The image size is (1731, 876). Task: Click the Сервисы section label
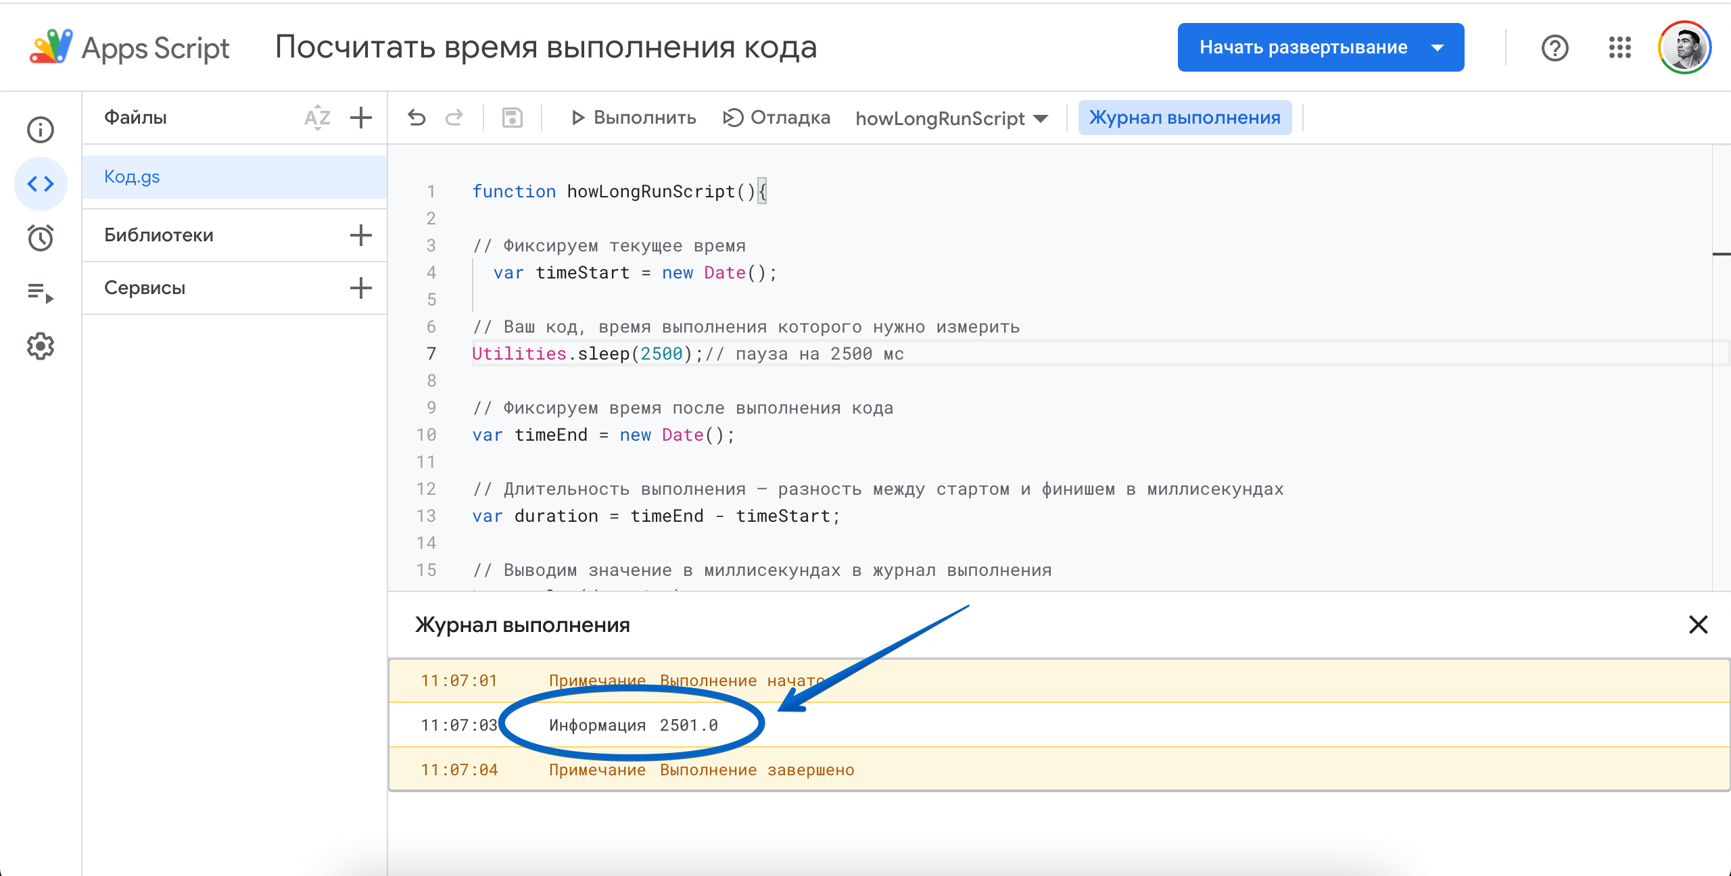(145, 288)
